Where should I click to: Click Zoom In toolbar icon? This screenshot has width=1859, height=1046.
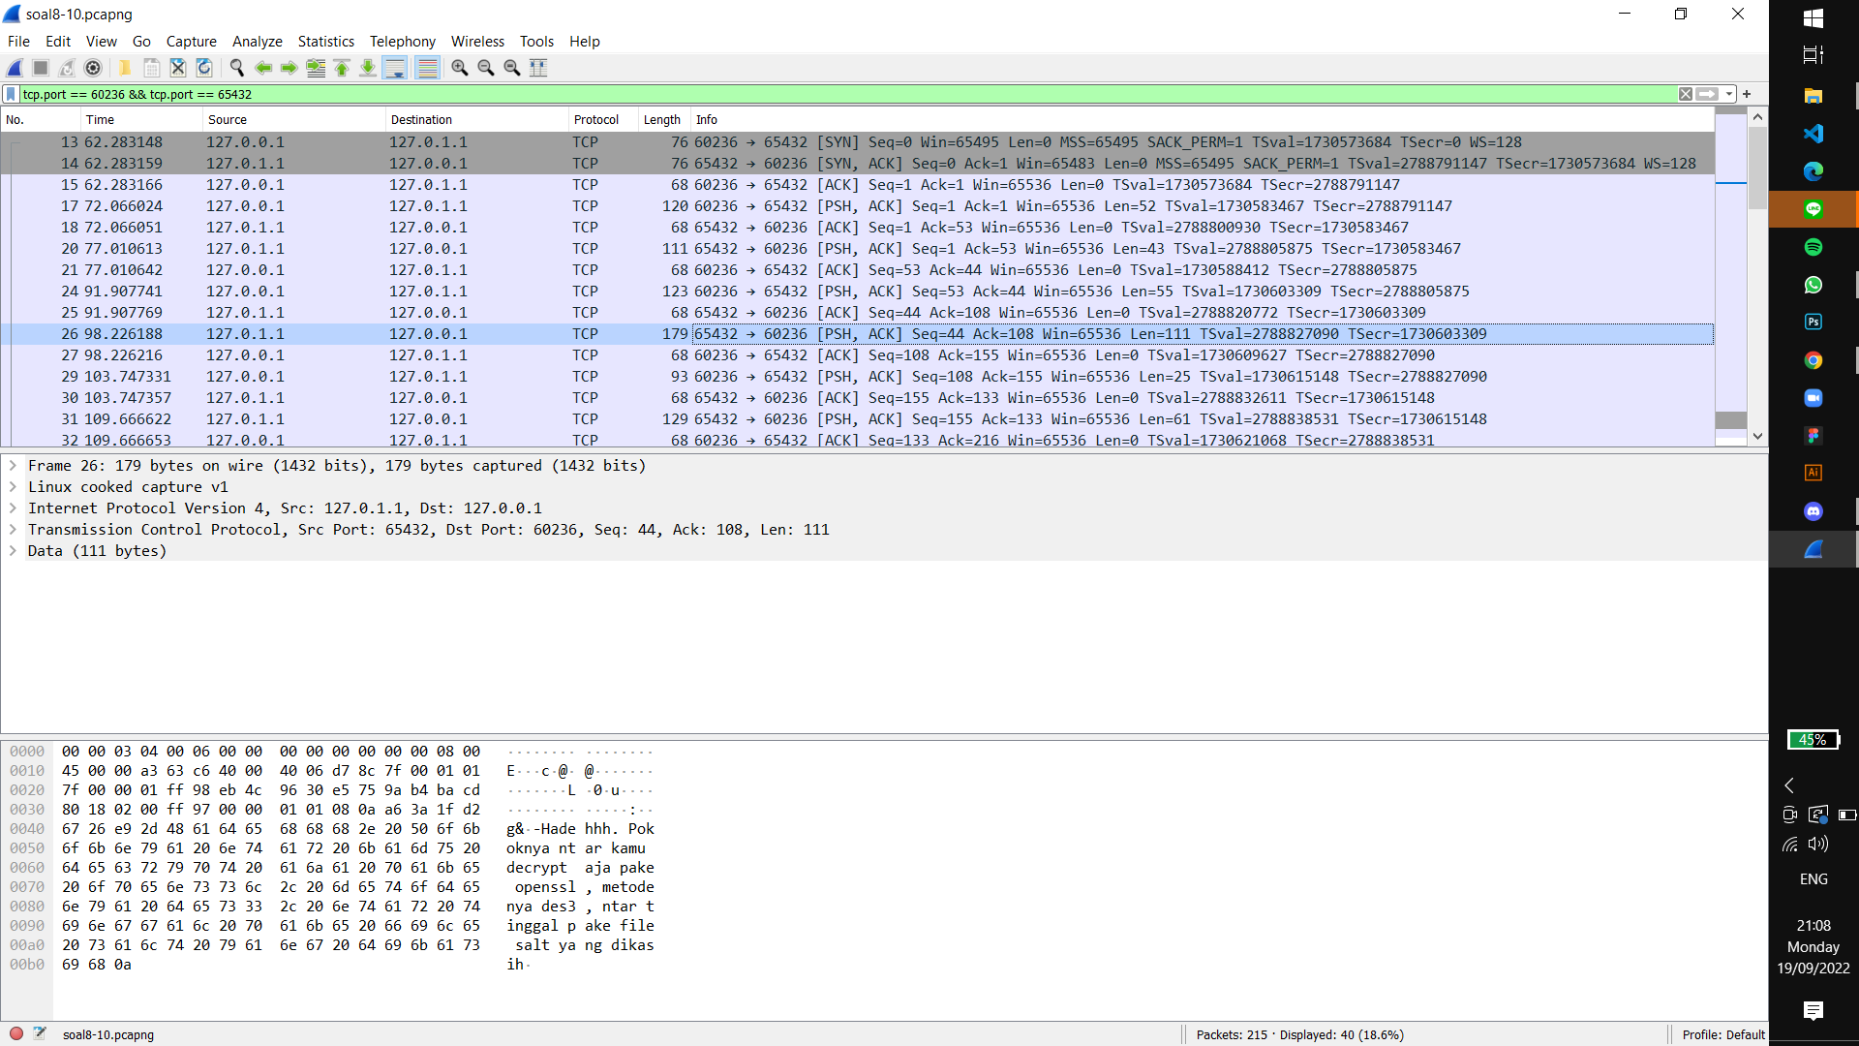point(460,68)
